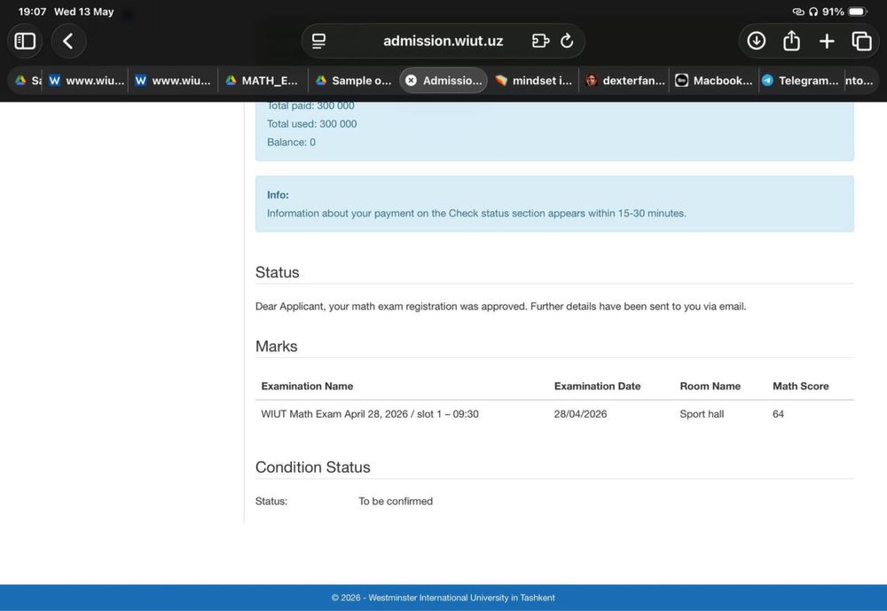Click the extensions icon in address bar
Viewport: 887px width, 611px height.
click(x=540, y=41)
